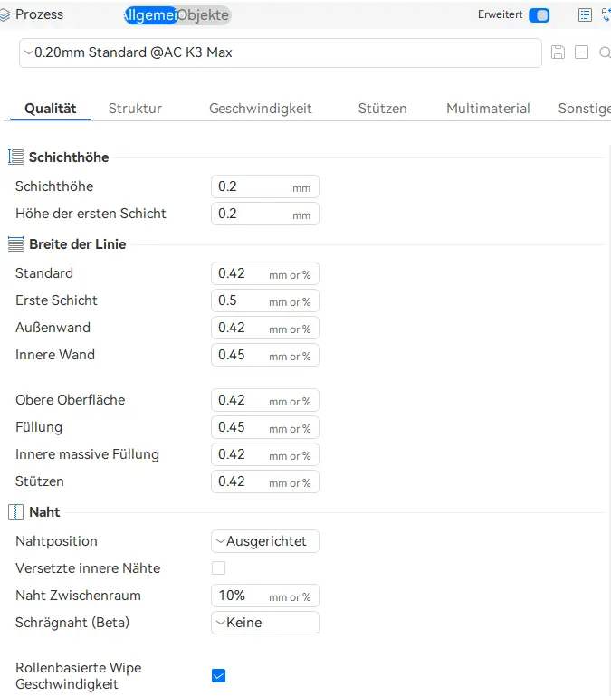Click the Schichthöhe section icon
The width and height of the screenshot is (611, 696).
click(16, 157)
